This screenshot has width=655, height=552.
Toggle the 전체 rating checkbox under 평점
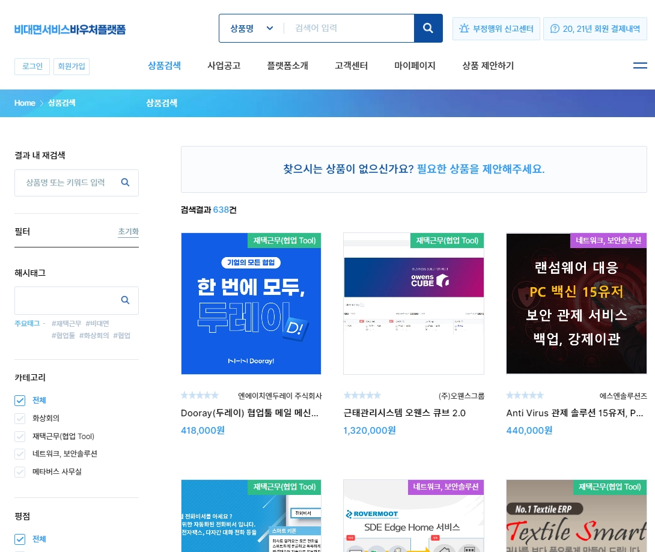pyautogui.click(x=20, y=539)
